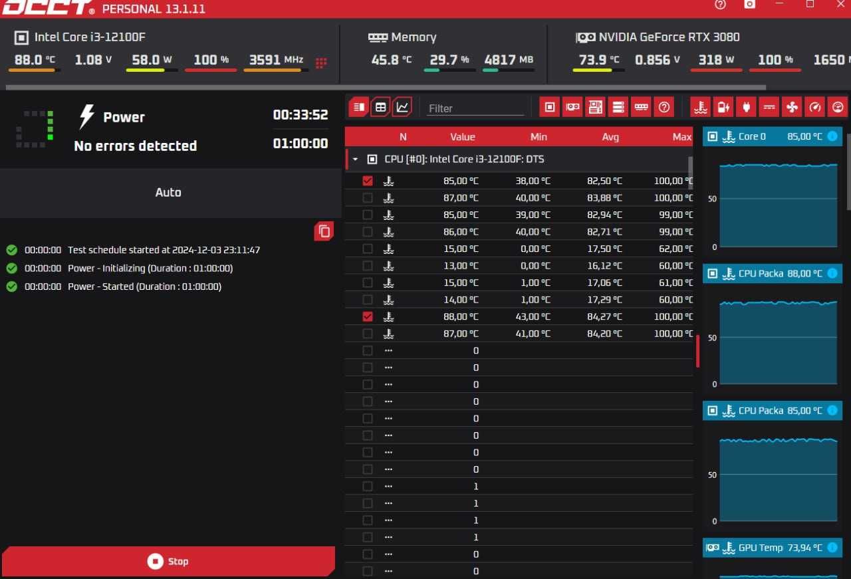This screenshot has width=851, height=579.
Task: Click the GPU 318 W power reading
Action: pos(716,60)
